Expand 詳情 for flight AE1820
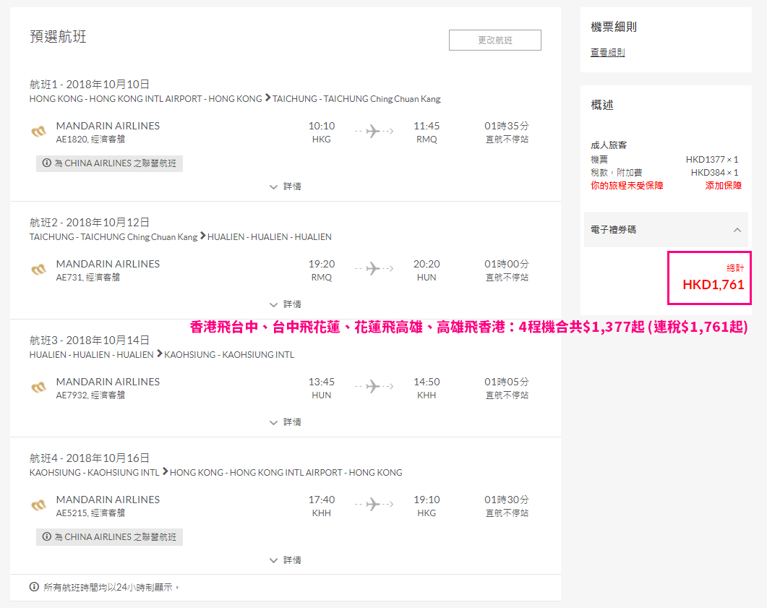 (x=285, y=187)
